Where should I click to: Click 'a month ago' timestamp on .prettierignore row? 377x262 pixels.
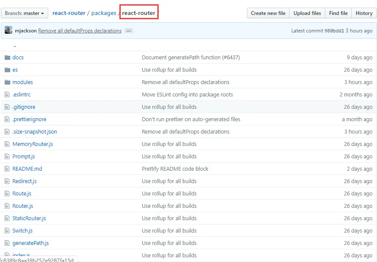357,119
